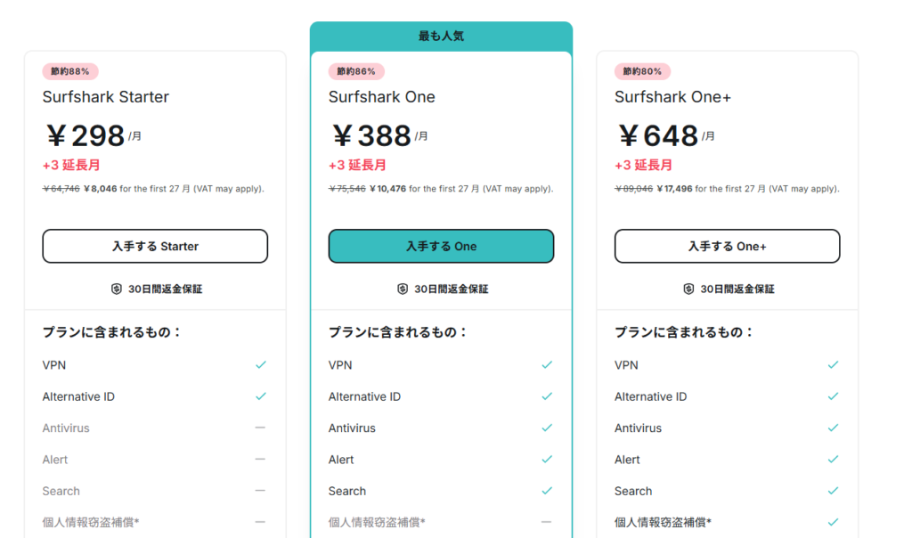Click the Alternative ID checkmark in One+
This screenshot has width=912, height=538.
(x=833, y=396)
